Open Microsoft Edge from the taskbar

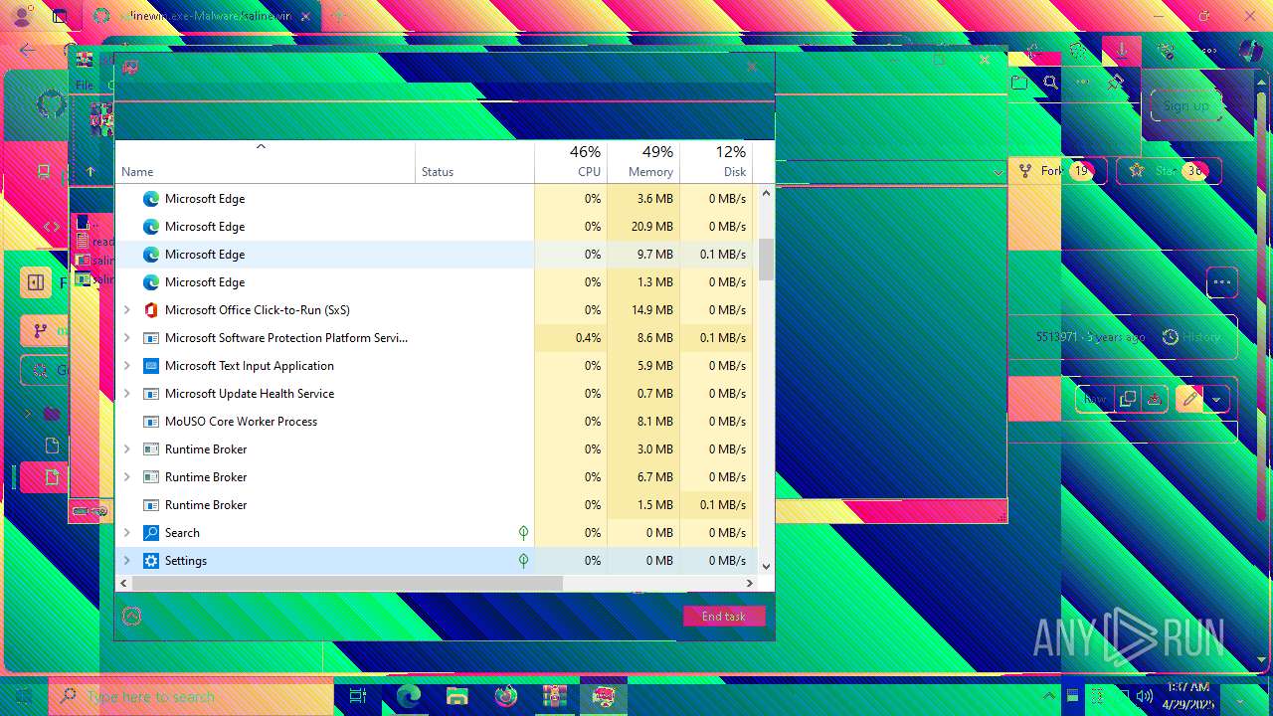409,696
